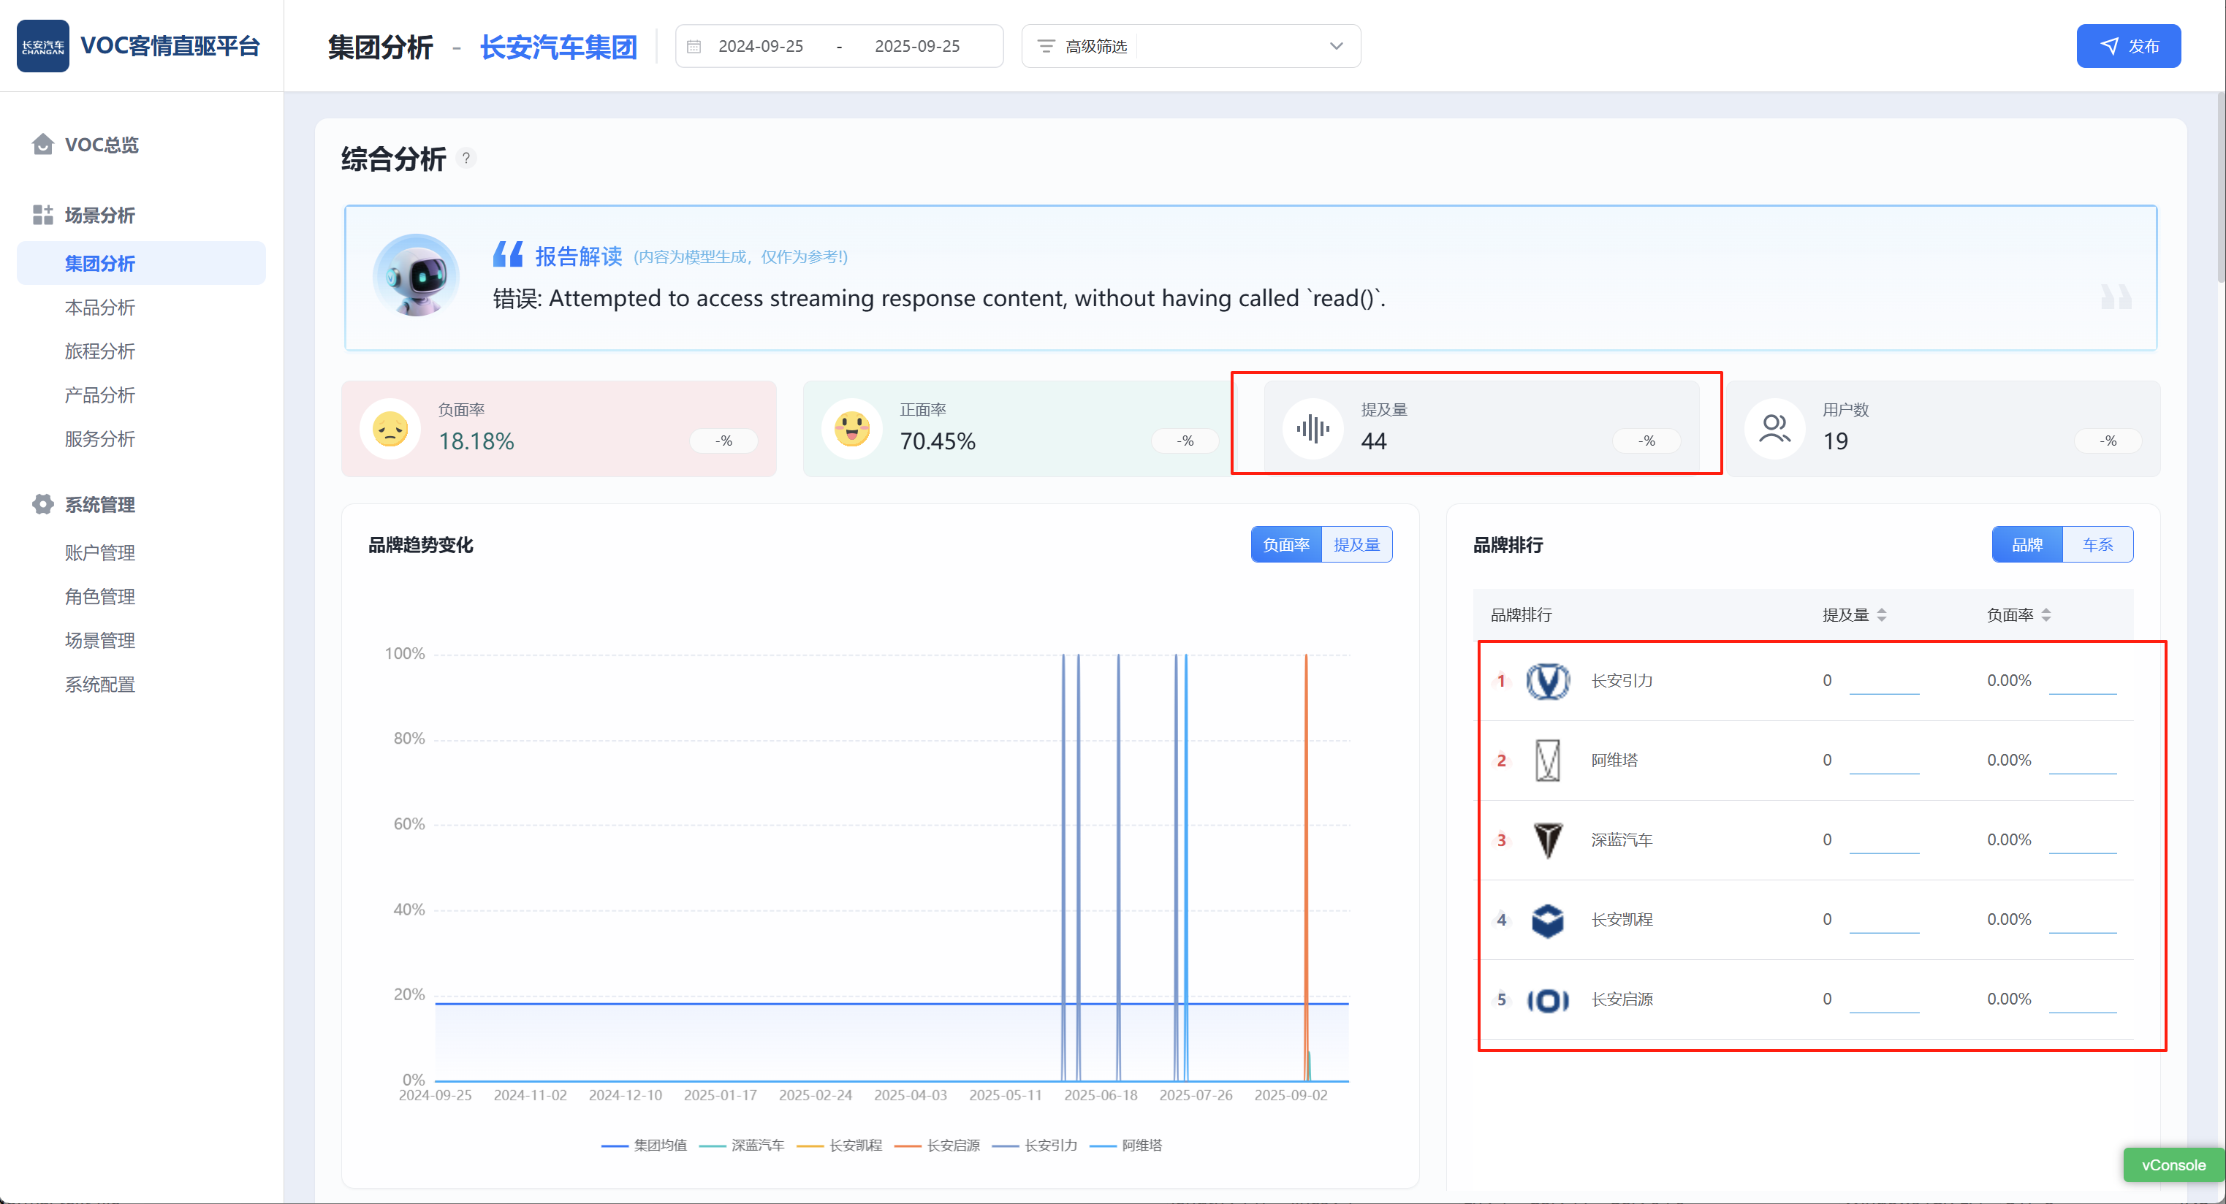Click the smiley face 正面率 icon

851,428
